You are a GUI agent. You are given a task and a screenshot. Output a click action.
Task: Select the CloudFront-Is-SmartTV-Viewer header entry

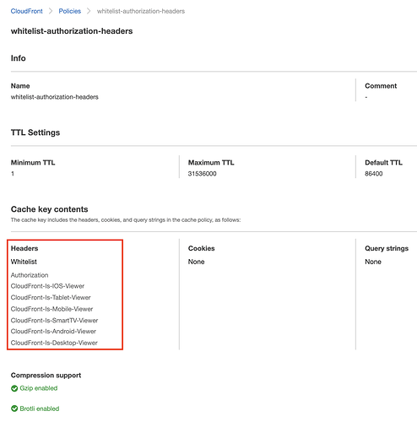(x=54, y=321)
